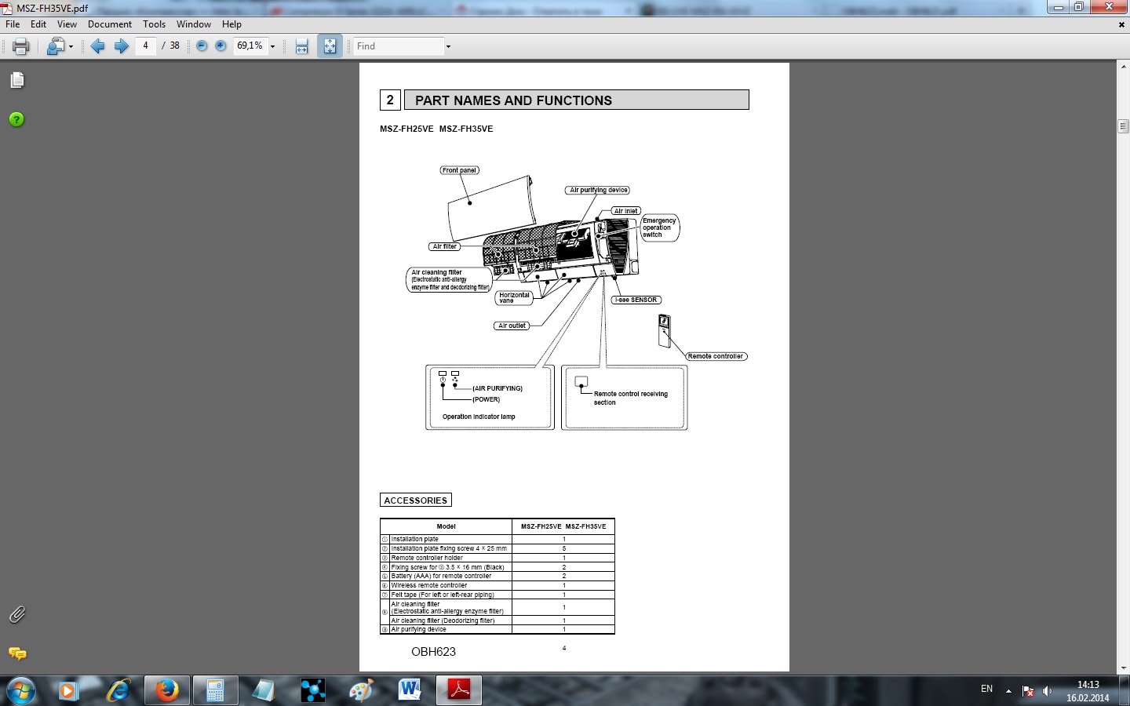Open the Comments panel icon

coord(17,653)
